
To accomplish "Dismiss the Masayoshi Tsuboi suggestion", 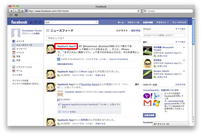I will [184, 47].
